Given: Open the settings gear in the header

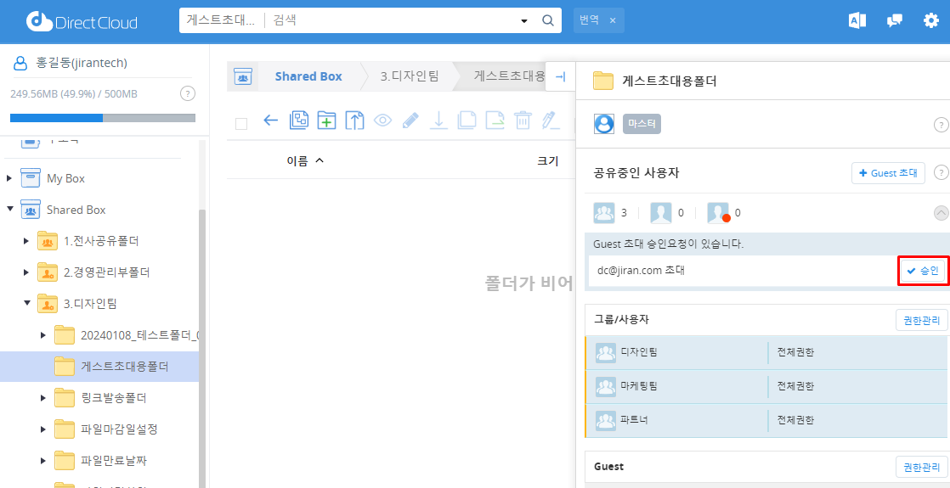Looking at the screenshot, I should click(931, 21).
